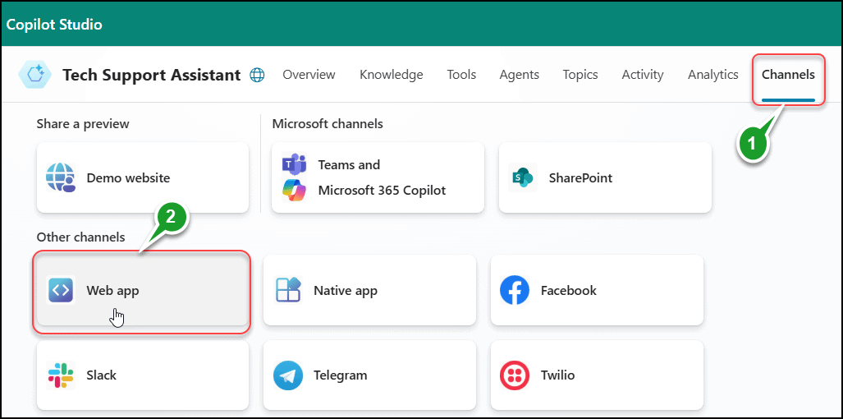The image size is (843, 419).
Task: Click the Demo website globe icon
Action: click(61, 177)
